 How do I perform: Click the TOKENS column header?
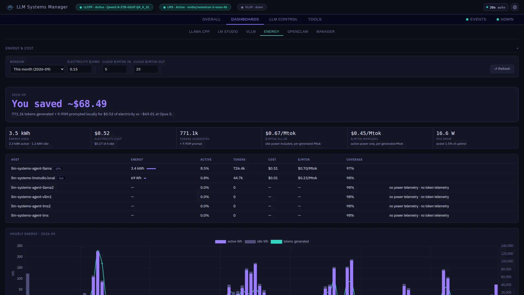(x=239, y=160)
